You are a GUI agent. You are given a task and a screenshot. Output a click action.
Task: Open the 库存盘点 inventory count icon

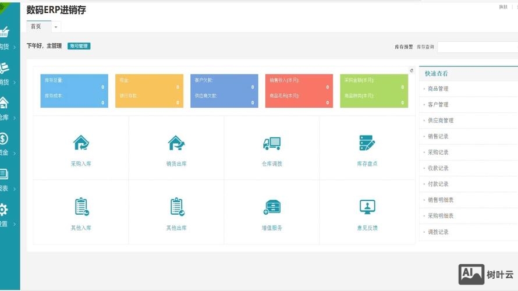click(367, 143)
